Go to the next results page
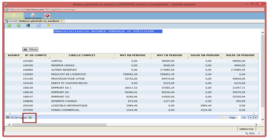The width and height of the screenshot is (268, 138). pyautogui.click(x=250, y=117)
